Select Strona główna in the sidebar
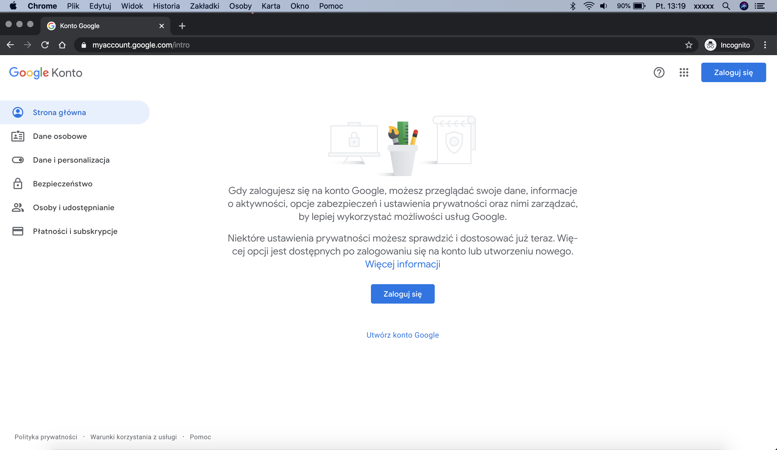The width and height of the screenshot is (777, 450). click(x=75, y=112)
